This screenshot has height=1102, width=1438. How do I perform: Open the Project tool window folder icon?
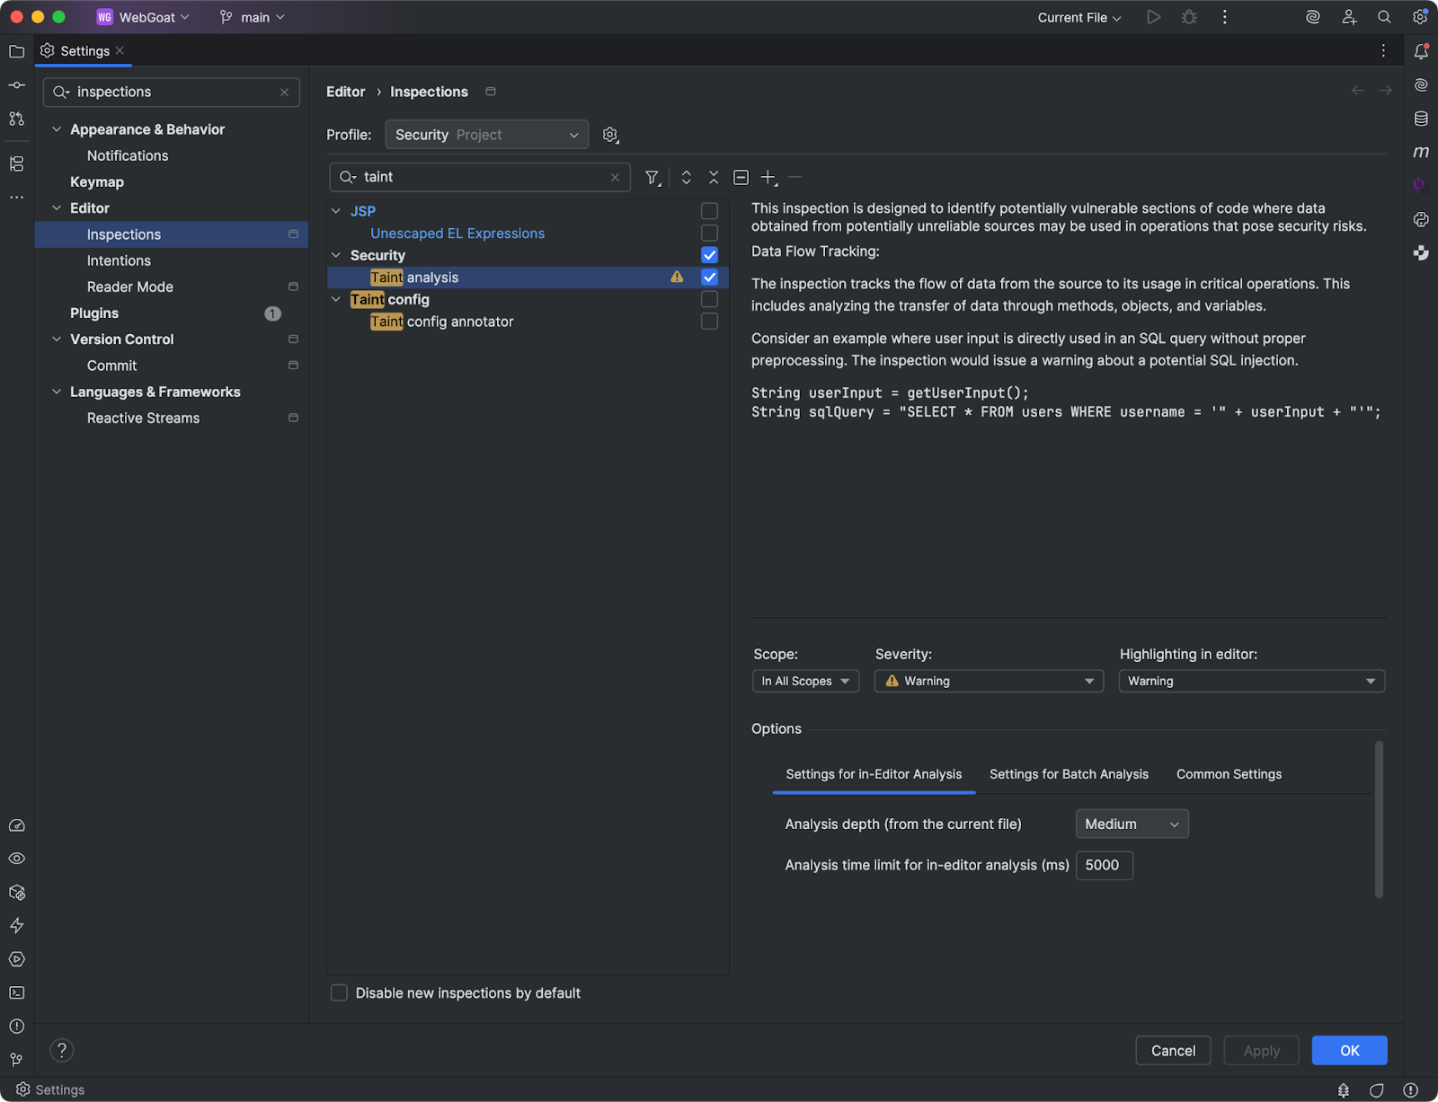tap(16, 51)
